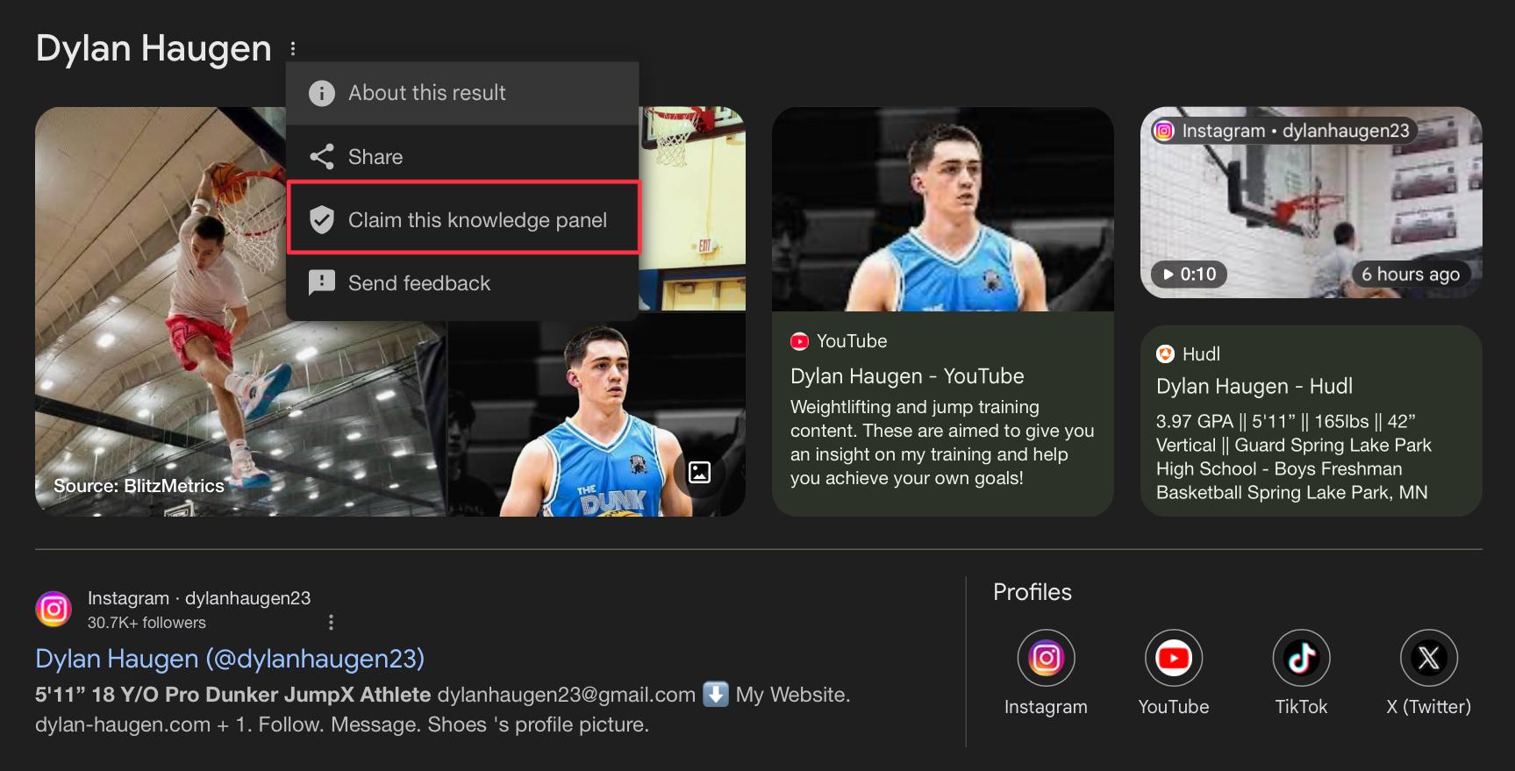Open the Instagram profile icon under Profiles

point(1046,658)
